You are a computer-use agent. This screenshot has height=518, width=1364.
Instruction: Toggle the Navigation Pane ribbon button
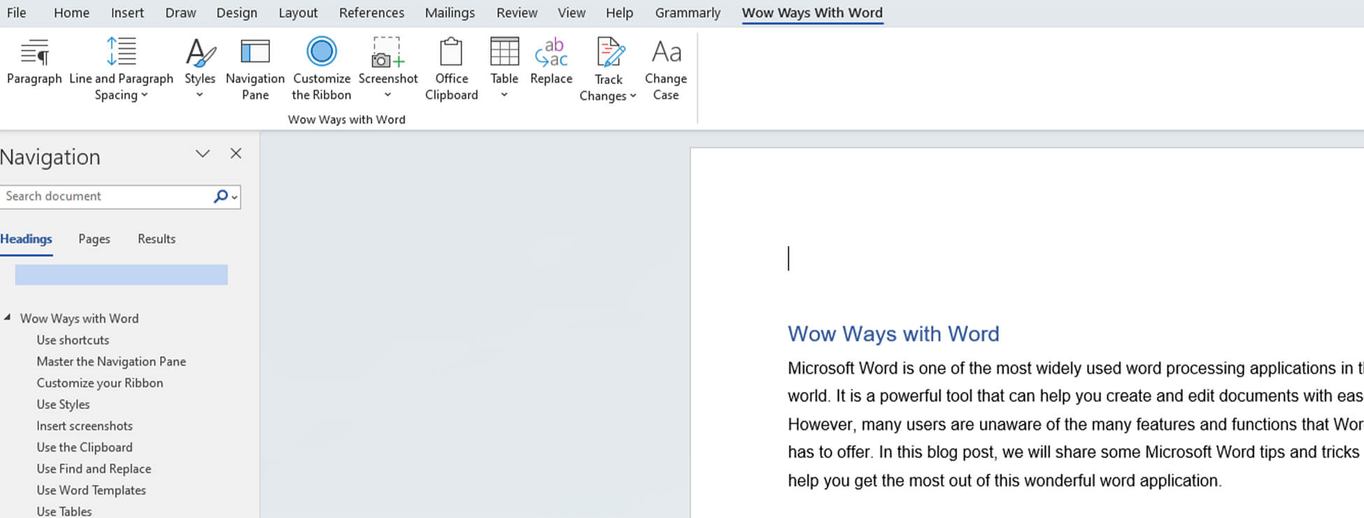tap(255, 70)
